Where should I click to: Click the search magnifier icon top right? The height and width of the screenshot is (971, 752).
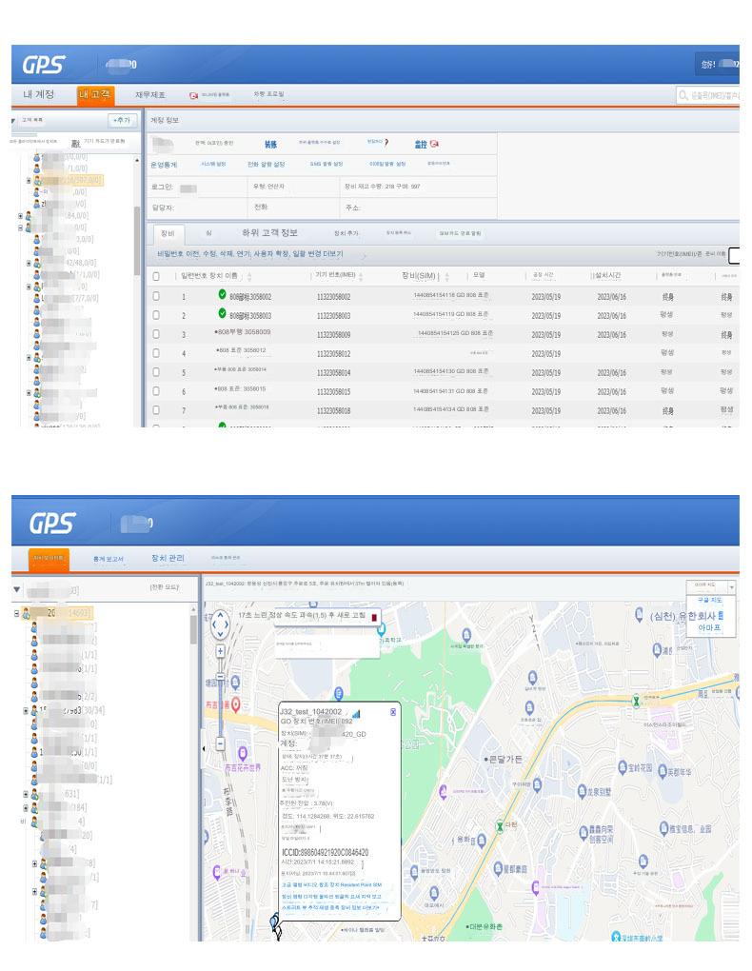coord(683,95)
